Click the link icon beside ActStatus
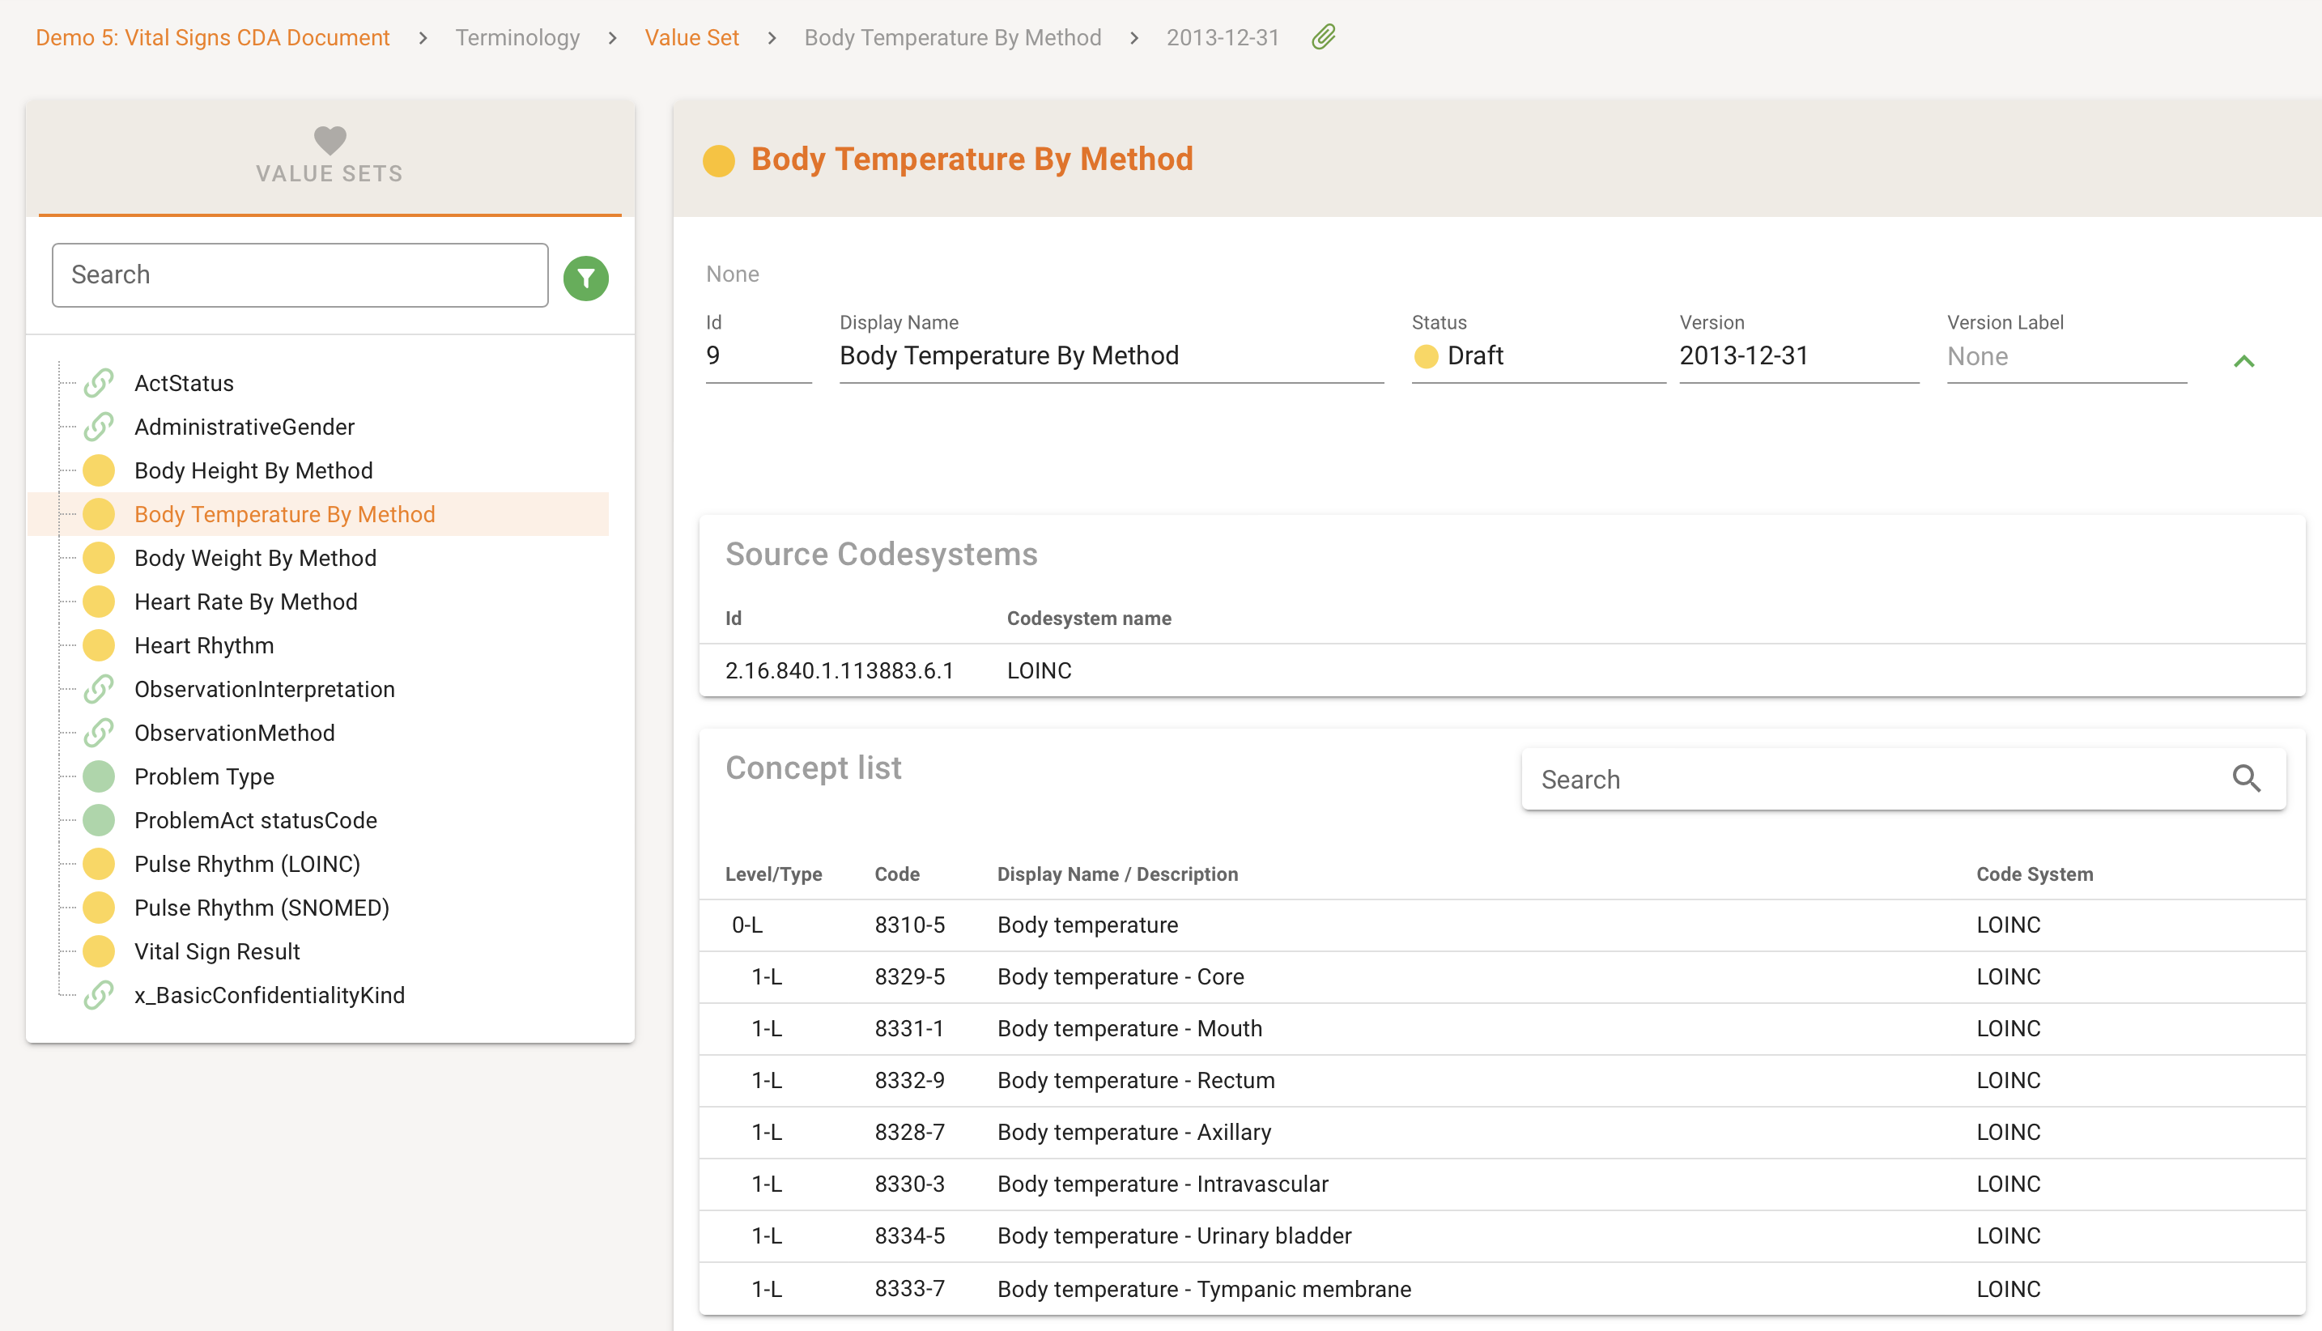The width and height of the screenshot is (2322, 1331). coord(99,383)
